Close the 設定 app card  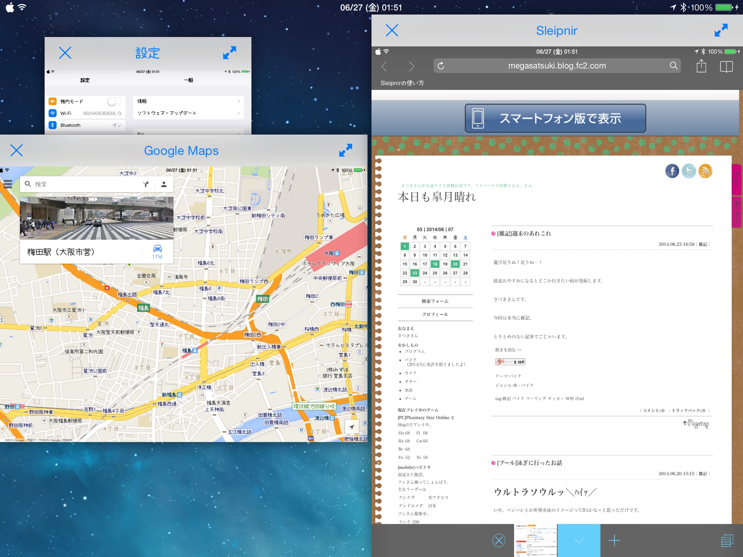[65, 53]
